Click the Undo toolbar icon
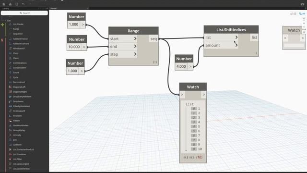307x173 pixels. click(x=24, y=4)
